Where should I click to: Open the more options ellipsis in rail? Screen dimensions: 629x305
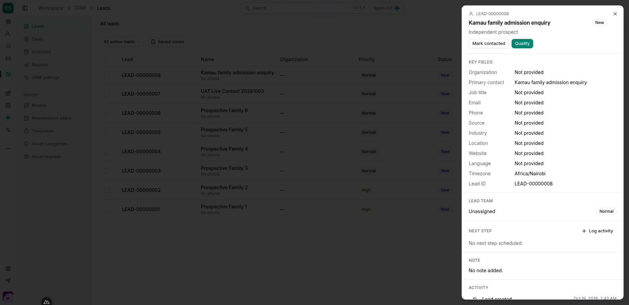8,148
